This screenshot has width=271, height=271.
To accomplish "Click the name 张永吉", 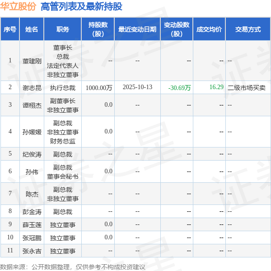I will coord(32,251).
